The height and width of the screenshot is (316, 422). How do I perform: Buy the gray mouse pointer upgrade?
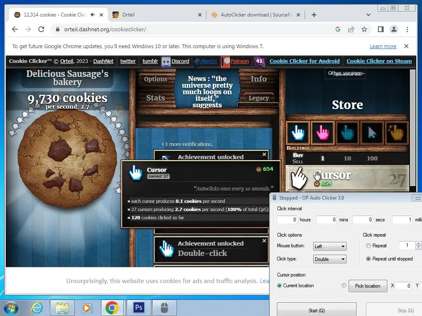[x=372, y=132]
